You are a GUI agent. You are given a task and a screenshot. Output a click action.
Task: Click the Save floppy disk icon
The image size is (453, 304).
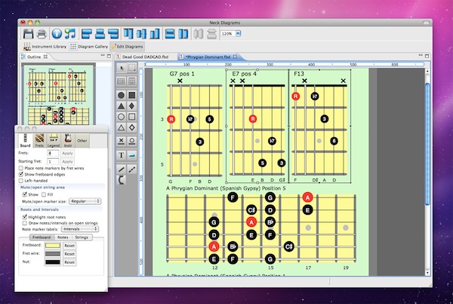(x=28, y=34)
